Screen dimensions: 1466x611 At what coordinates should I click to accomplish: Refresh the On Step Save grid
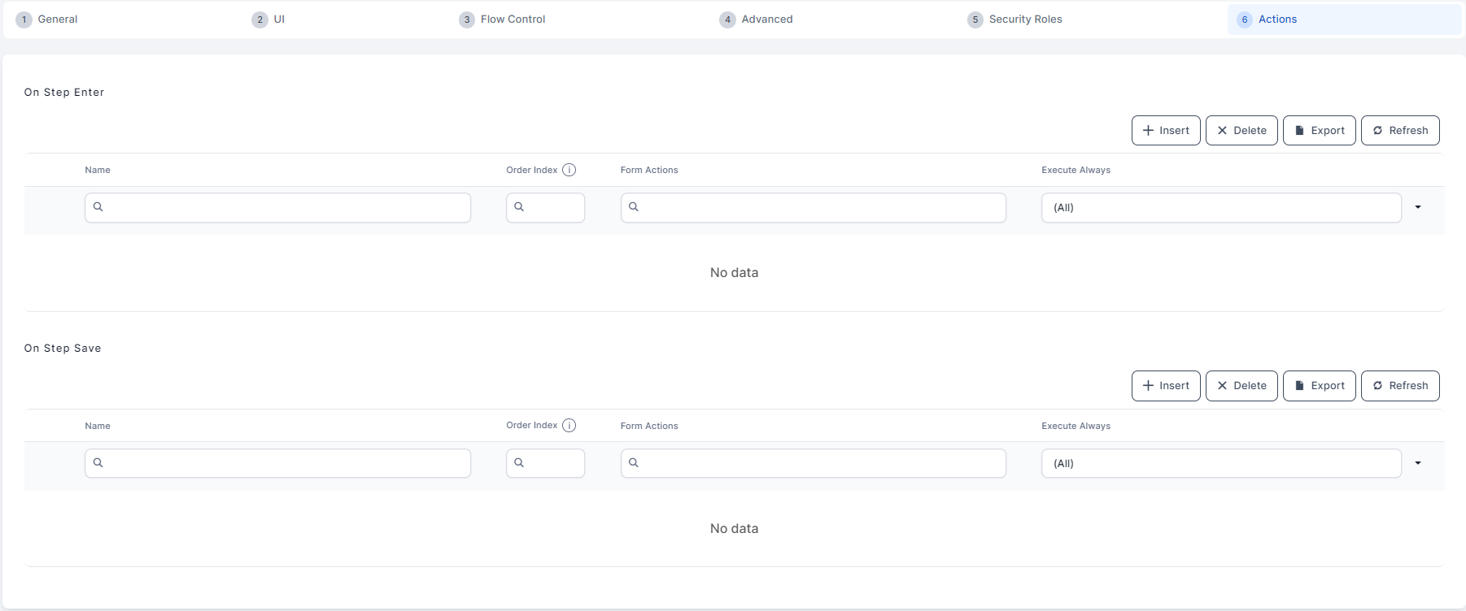point(1399,386)
